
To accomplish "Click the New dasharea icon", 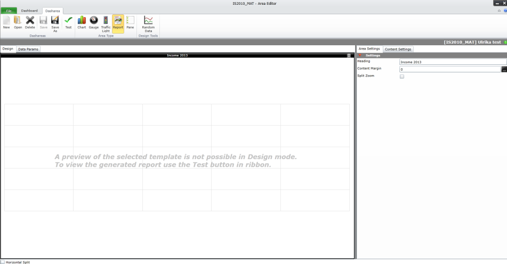I will pos(6,23).
